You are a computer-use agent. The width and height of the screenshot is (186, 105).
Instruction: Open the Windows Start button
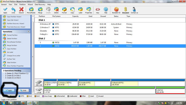3,103
